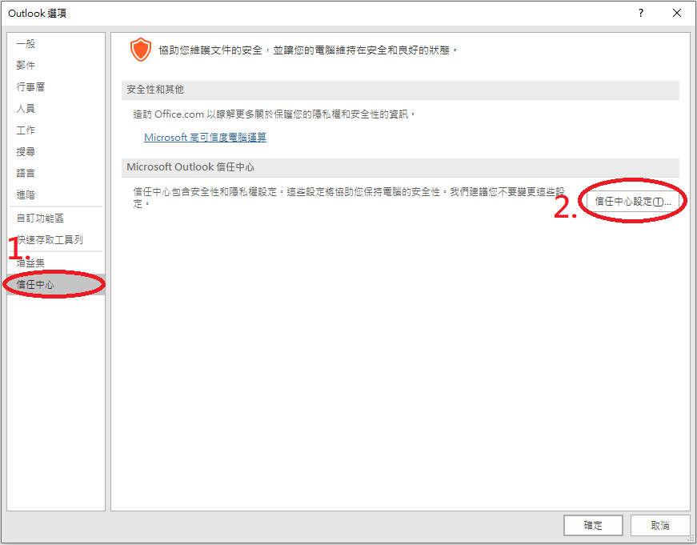Viewport: 697px width, 545px height.
Task: Close the Outlook 選項 dialog
Action: [x=677, y=13]
